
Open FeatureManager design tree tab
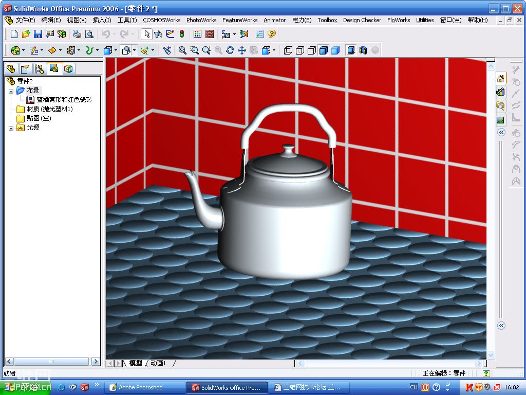[x=11, y=69]
